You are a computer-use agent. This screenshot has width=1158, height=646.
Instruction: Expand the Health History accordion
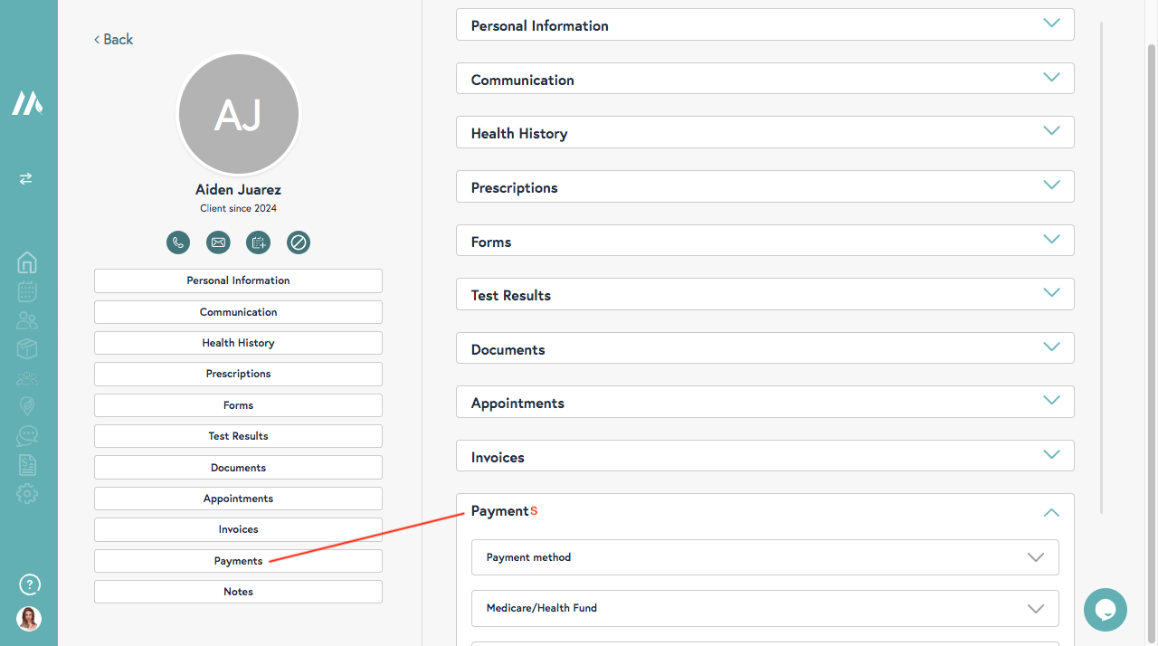click(x=764, y=132)
